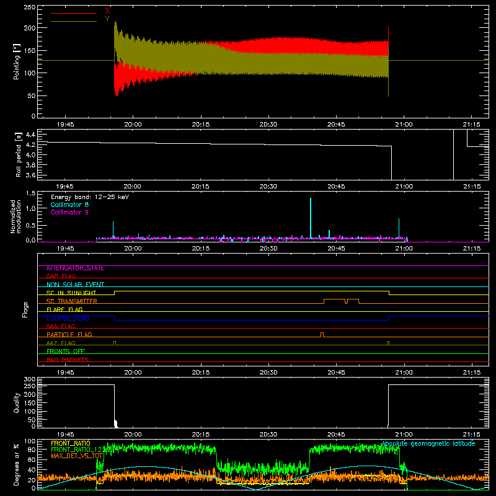Click the 300 tick on Quality axis
Viewport: 496px width, 496px height.
point(30,379)
